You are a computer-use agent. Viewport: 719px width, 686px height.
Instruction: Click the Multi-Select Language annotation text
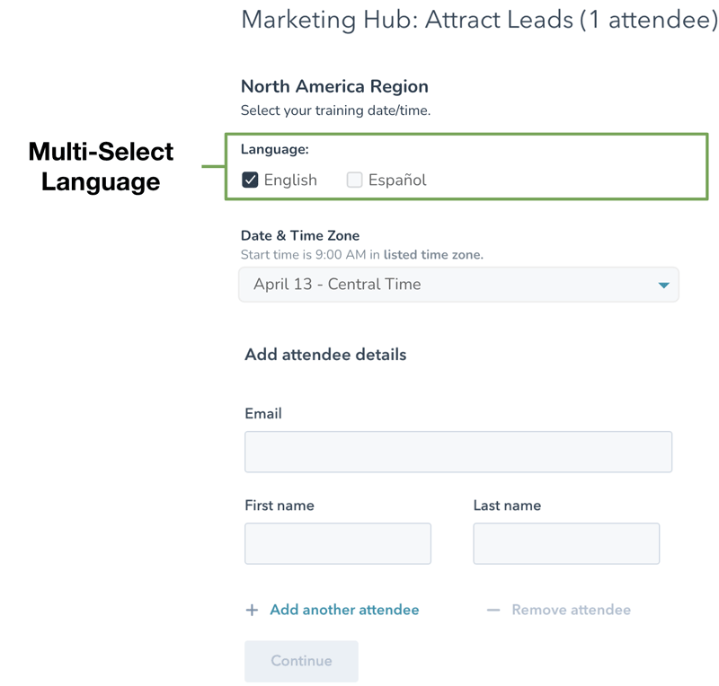pyautogui.click(x=101, y=166)
